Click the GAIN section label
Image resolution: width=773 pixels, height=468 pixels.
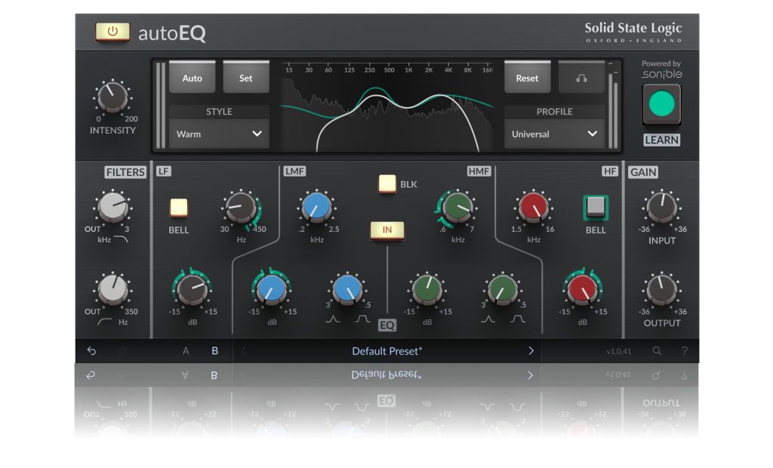click(x=643, y=172)
